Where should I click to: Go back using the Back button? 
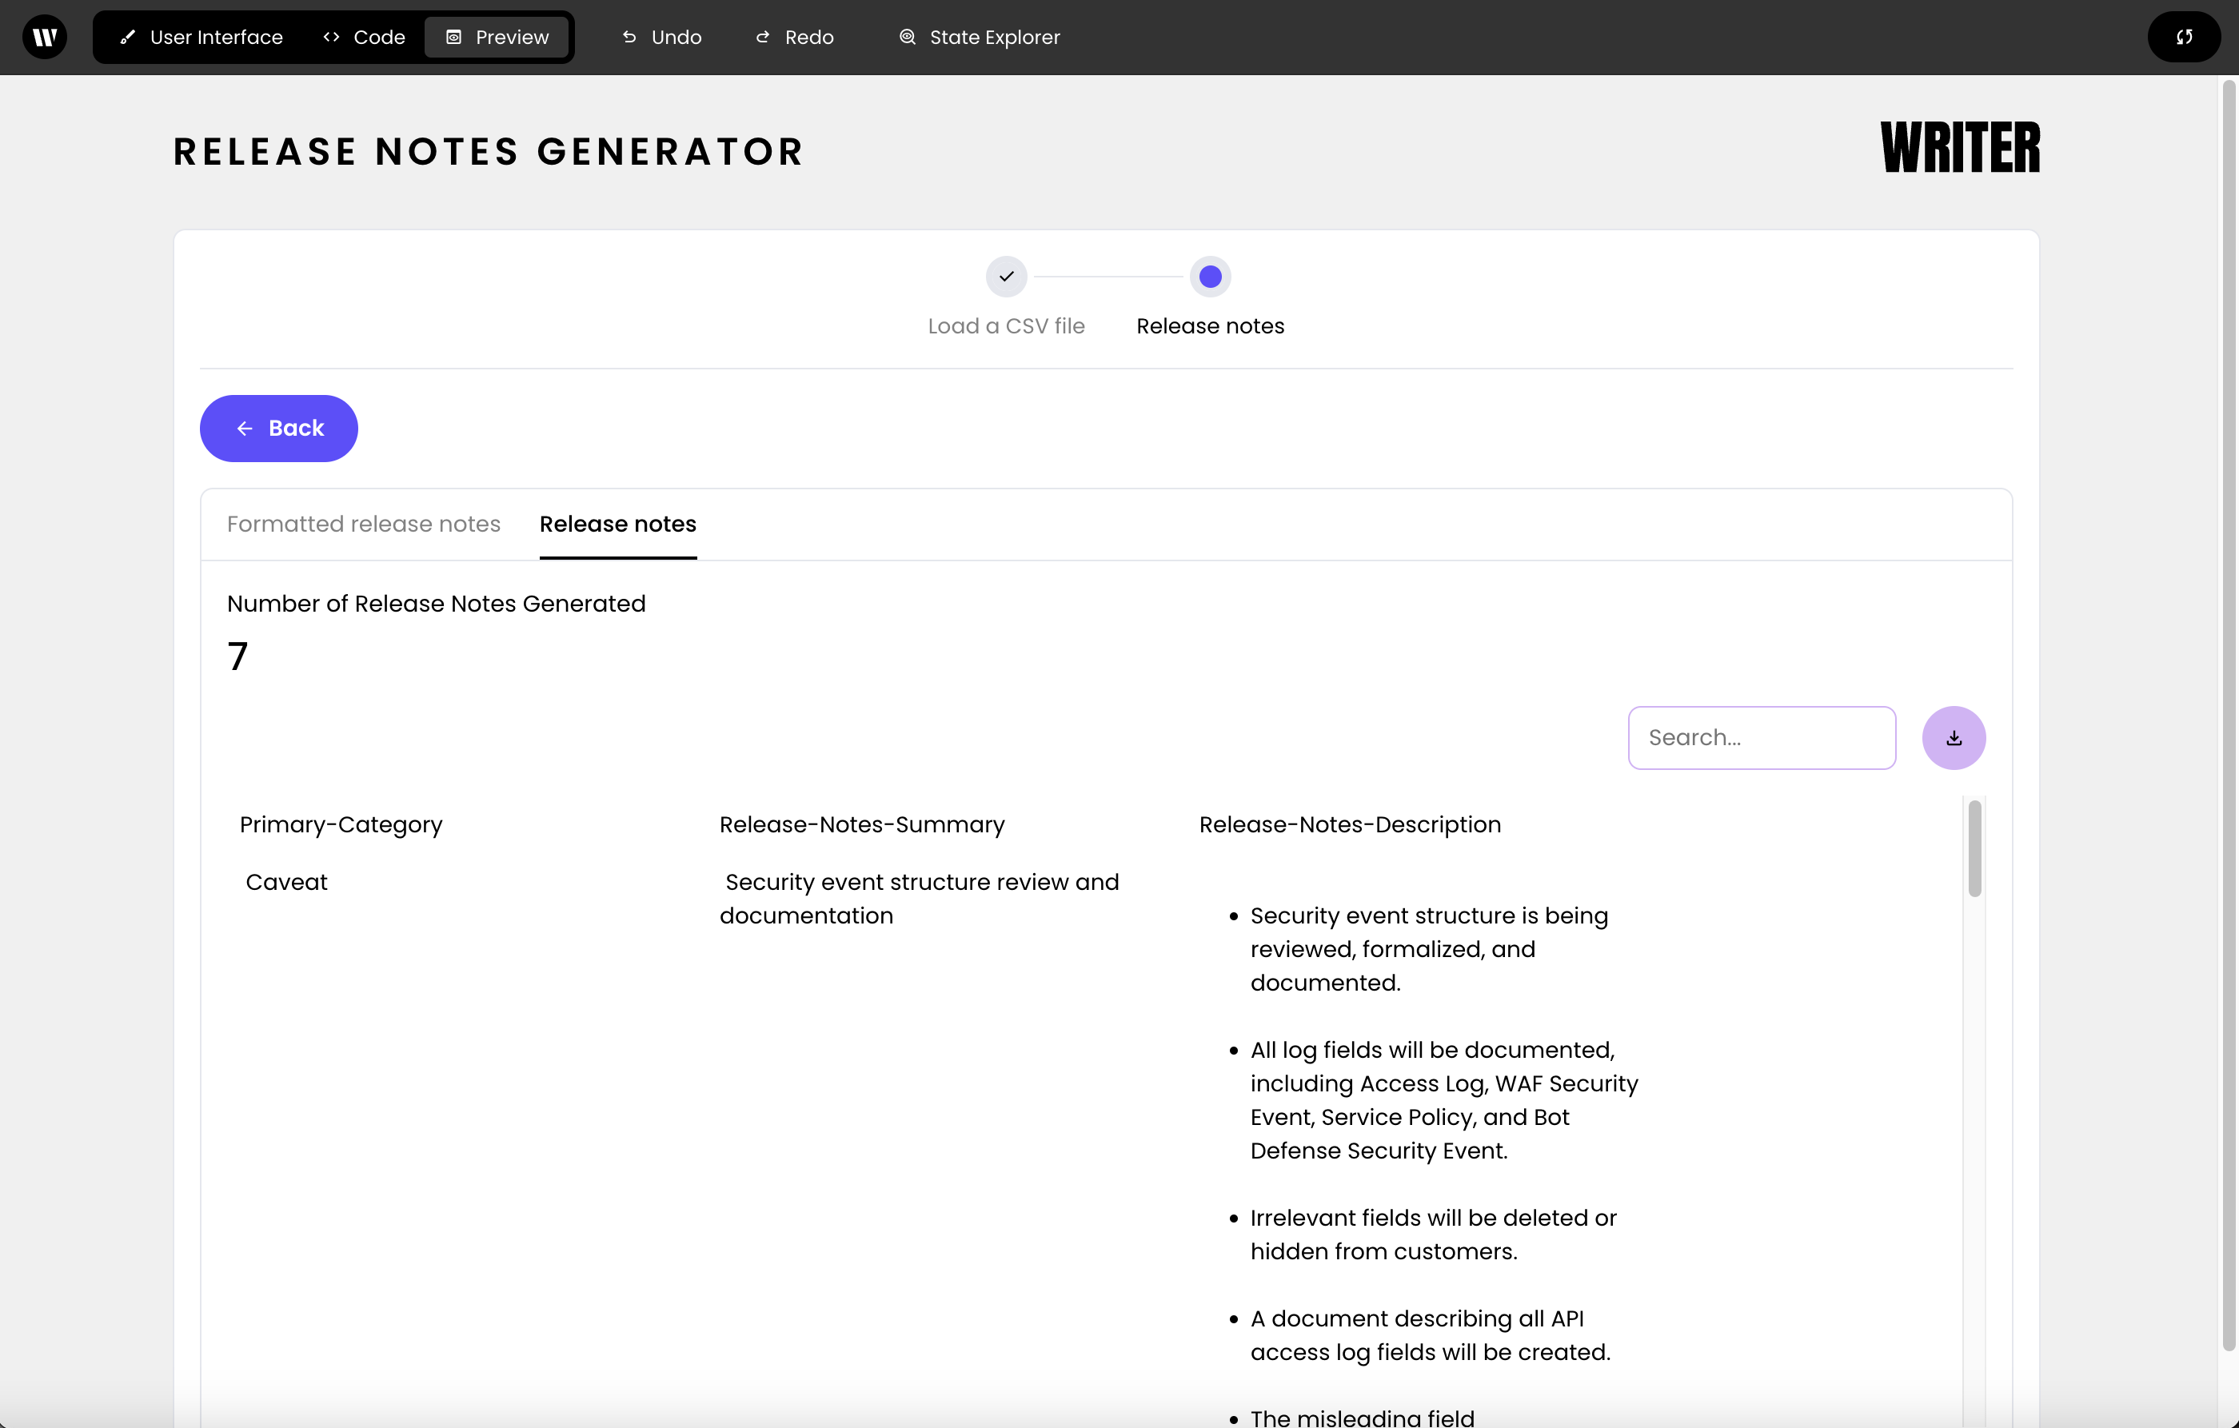(x=279, y=428)
